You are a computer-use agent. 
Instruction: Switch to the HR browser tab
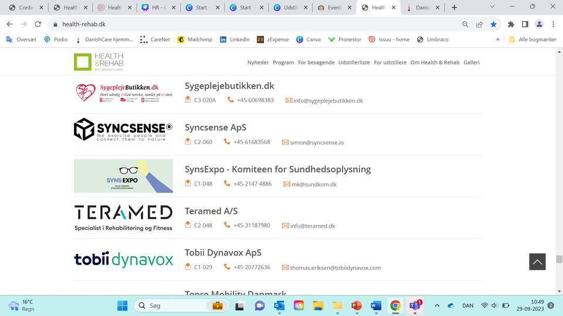[x=157, y=8]
